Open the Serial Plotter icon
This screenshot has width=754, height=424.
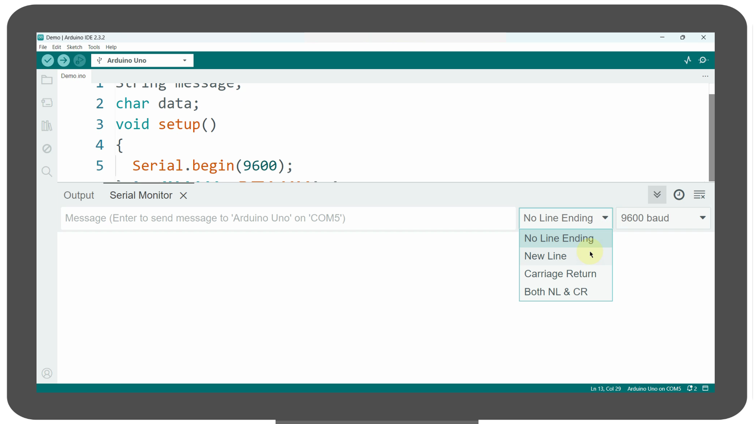coord(688,60)
